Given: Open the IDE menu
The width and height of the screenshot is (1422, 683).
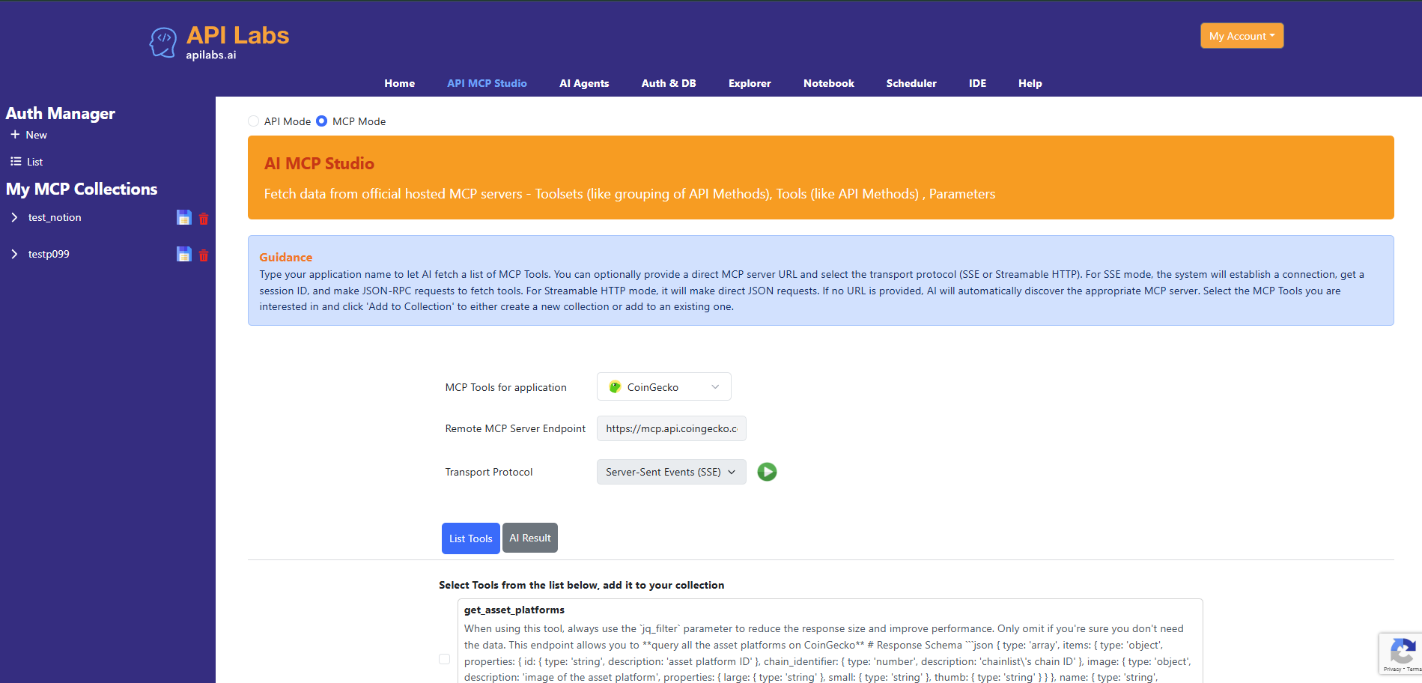Looking at the screenshot, I should coord(977,83).
